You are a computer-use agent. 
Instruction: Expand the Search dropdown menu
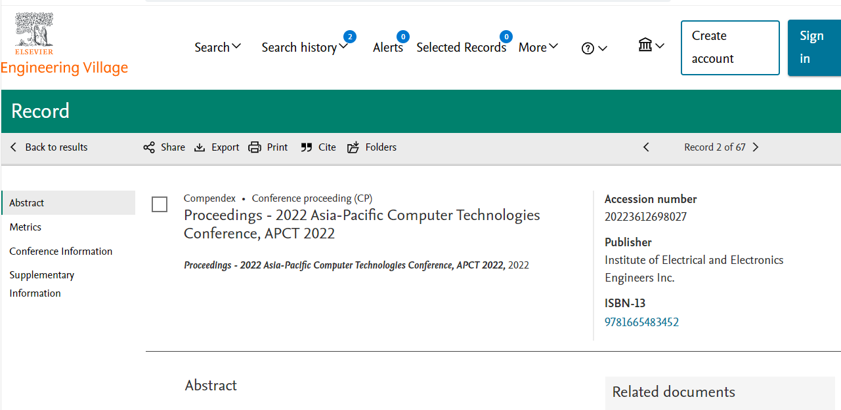pyautogui.click(x=237, y=47)
